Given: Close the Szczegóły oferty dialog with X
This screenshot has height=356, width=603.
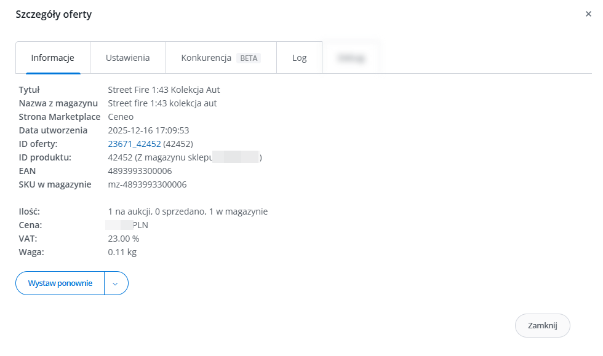Looking at the screenshot, I should click(x=588, y=14).
